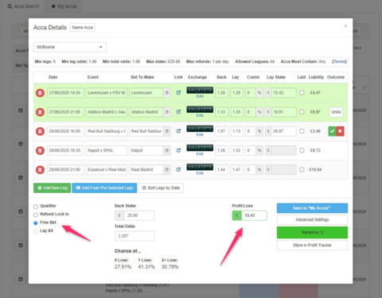The height and width of the screenshot is (298, 382).
Task: Tick Laid checkbox for Atletico Madrid leg
Action: pos(302,112)
